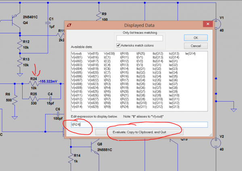Click Evaluate, Copy to Clipboard, and Quit
The height and width of the screenshot is (171, 242).
139,132
